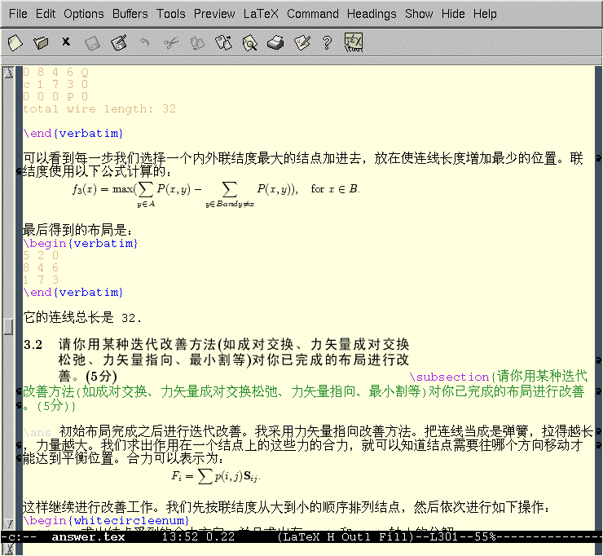Viewport: 603px width, 556px height.
Task: Print the buffer with the printer icon
Action: point(275,42)
